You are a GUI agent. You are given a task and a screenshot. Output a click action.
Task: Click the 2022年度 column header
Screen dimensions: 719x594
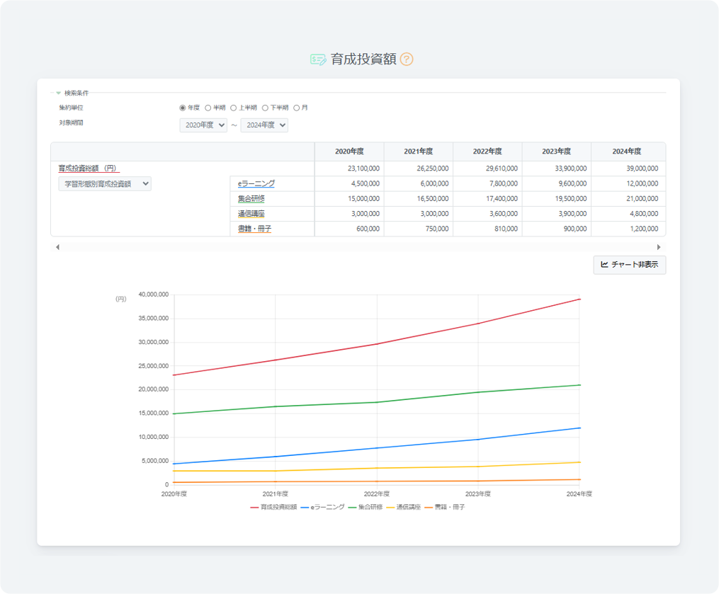pyautogui.click(x=487, y=152)
